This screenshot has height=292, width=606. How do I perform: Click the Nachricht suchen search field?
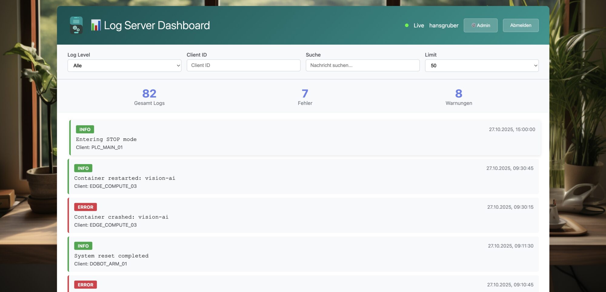(x=362, y=65)
